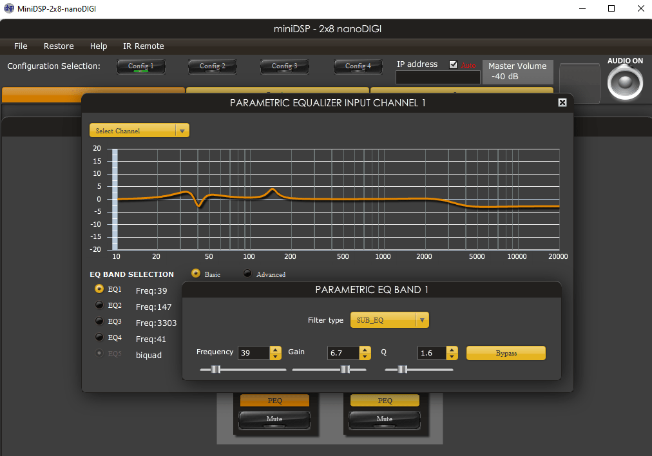Open the File menu

point(21,46)
